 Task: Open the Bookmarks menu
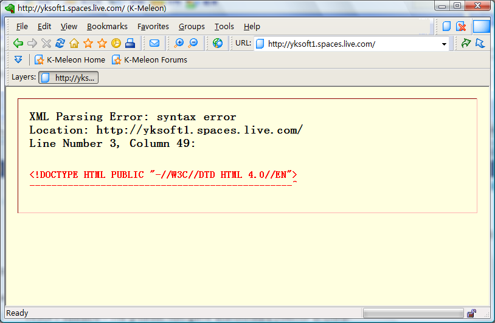(107, 26)
